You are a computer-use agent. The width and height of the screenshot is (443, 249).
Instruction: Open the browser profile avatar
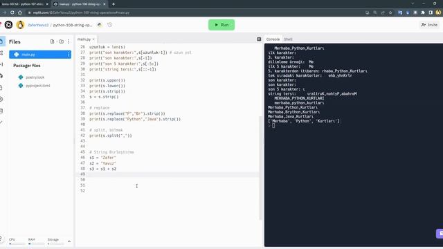438,12
